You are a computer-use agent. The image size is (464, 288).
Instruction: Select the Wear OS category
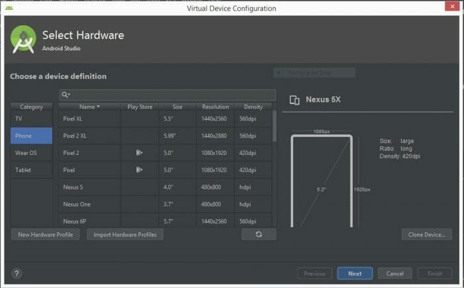[x=31, y=153]
